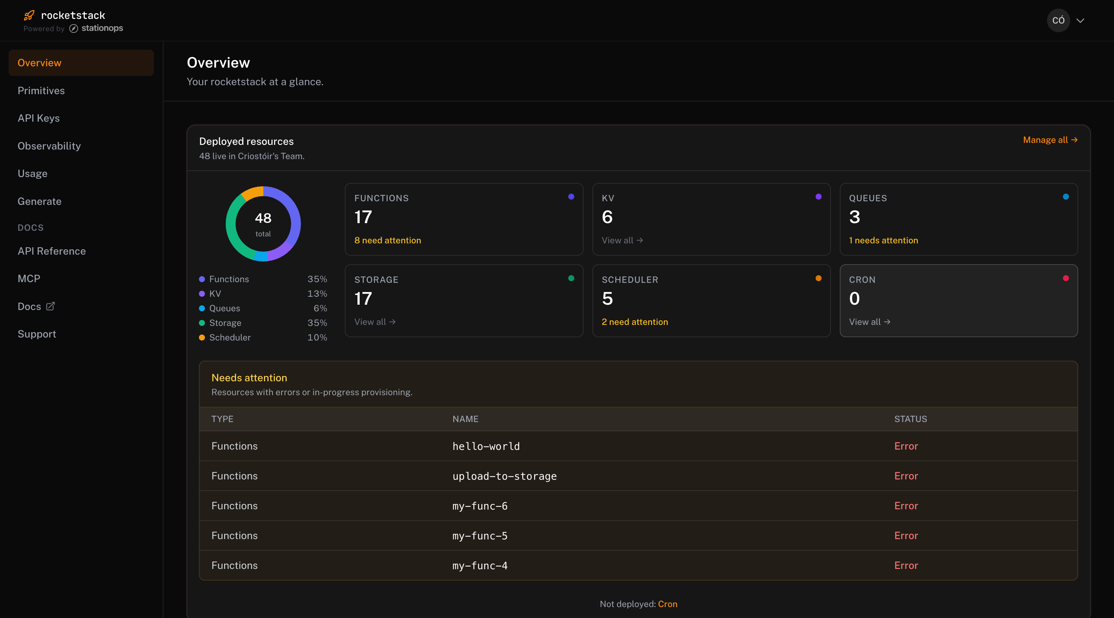Viewport: 1114px width, 618px height.
Task: Click the purple dot on KV card
Action: 818,197
